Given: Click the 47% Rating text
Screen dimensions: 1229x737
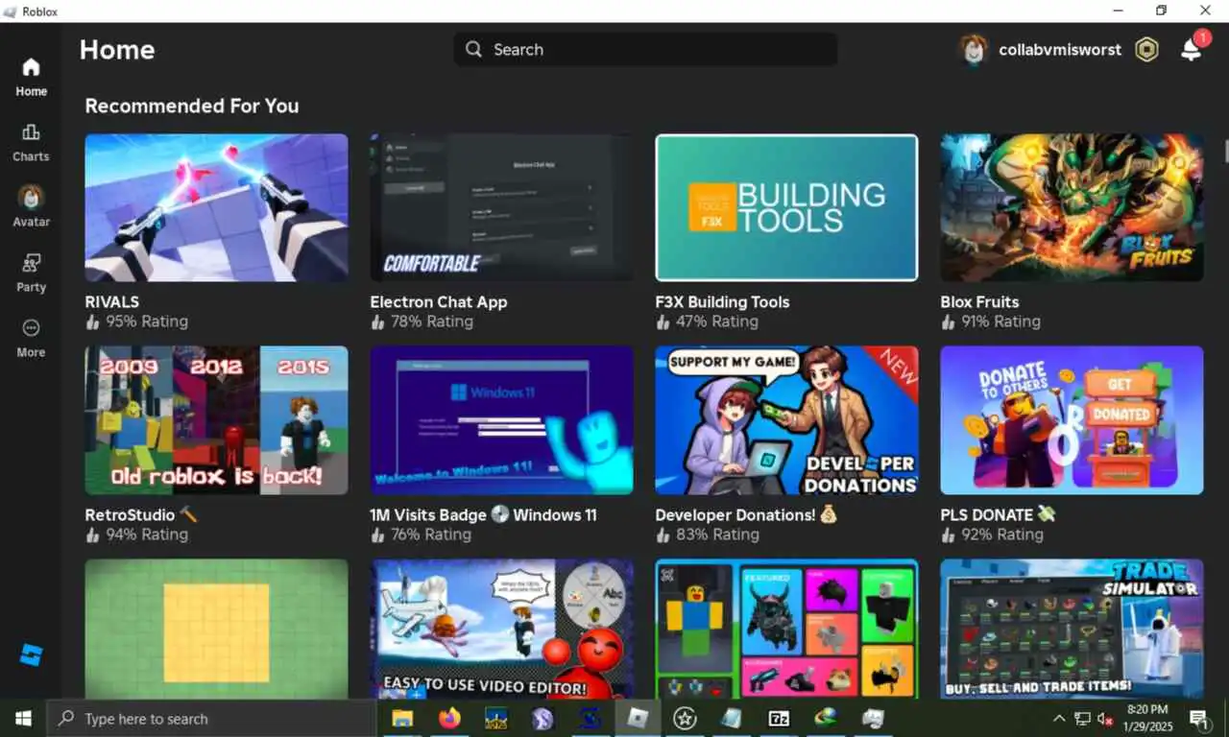Looking at the screenshot, I should click(717, 321).
